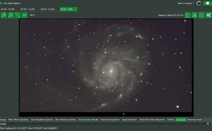Expand Live Stack Options with the green triangle
Screen dimensions: 212x131
(2, 3)
